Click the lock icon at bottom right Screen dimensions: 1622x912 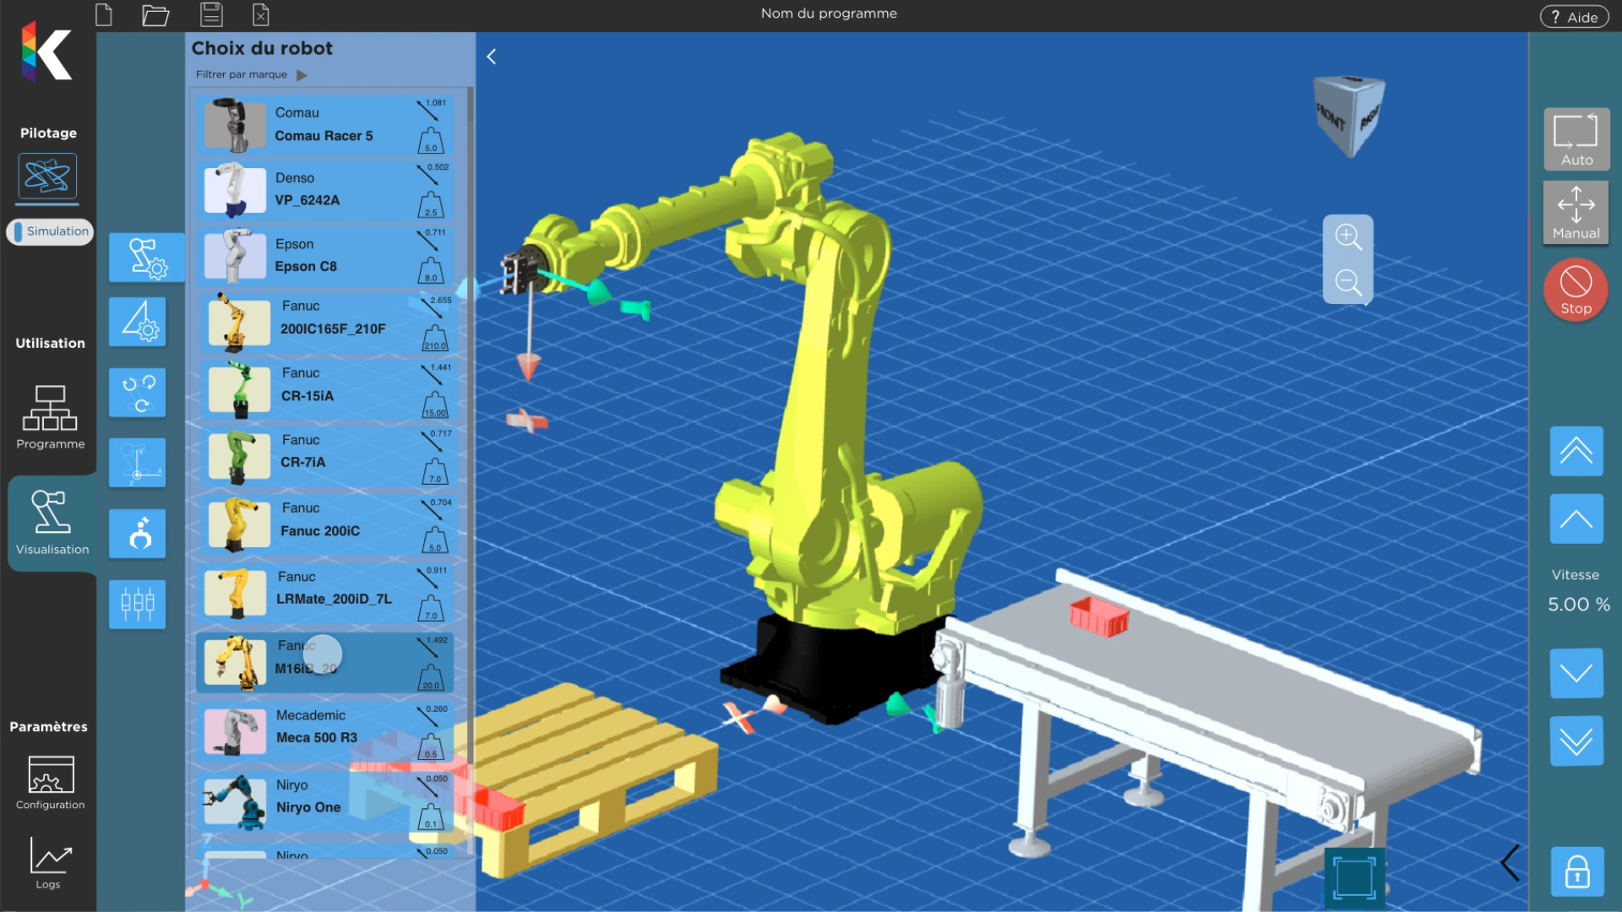[x=1577, y=871]
